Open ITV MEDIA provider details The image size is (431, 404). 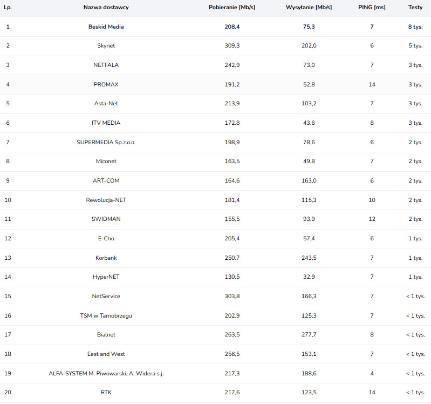pyautogui.click(x=106, y=123)
